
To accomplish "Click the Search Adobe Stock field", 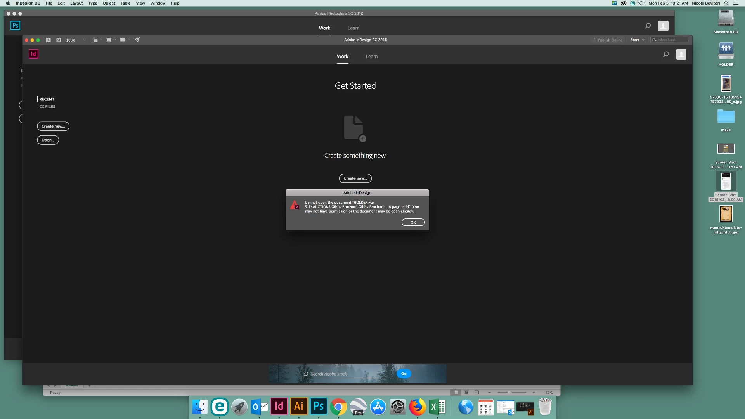I will tap(347, 374).
